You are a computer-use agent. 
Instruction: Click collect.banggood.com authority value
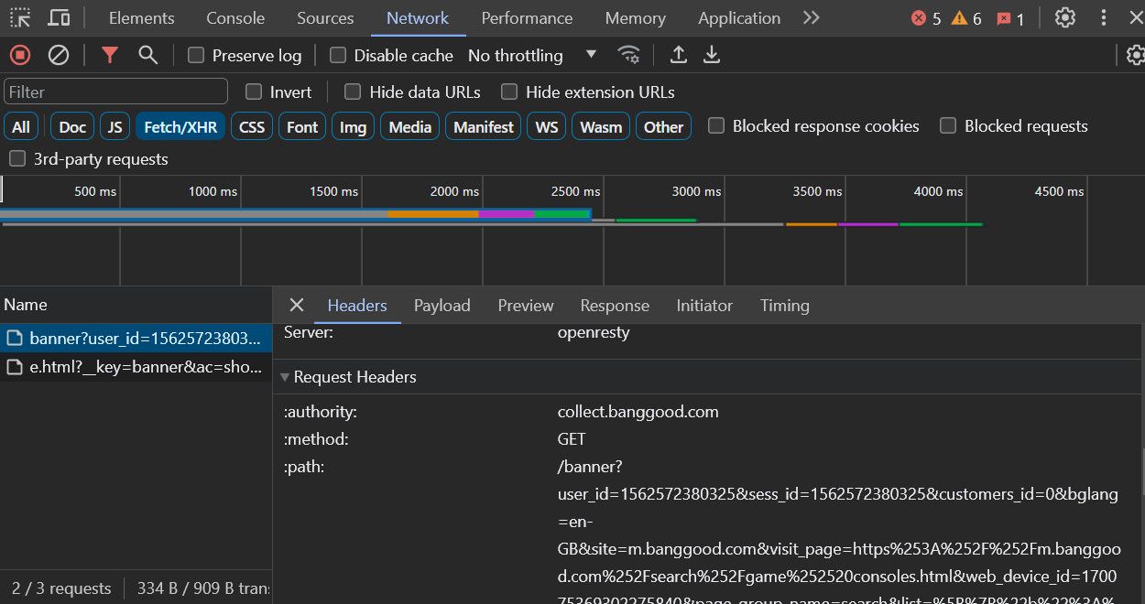(638, 412)
